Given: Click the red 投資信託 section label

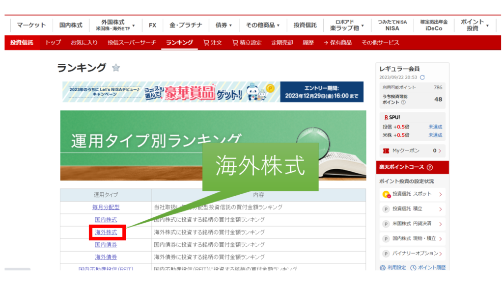Looking at the screenshot, I should [22, 43].
